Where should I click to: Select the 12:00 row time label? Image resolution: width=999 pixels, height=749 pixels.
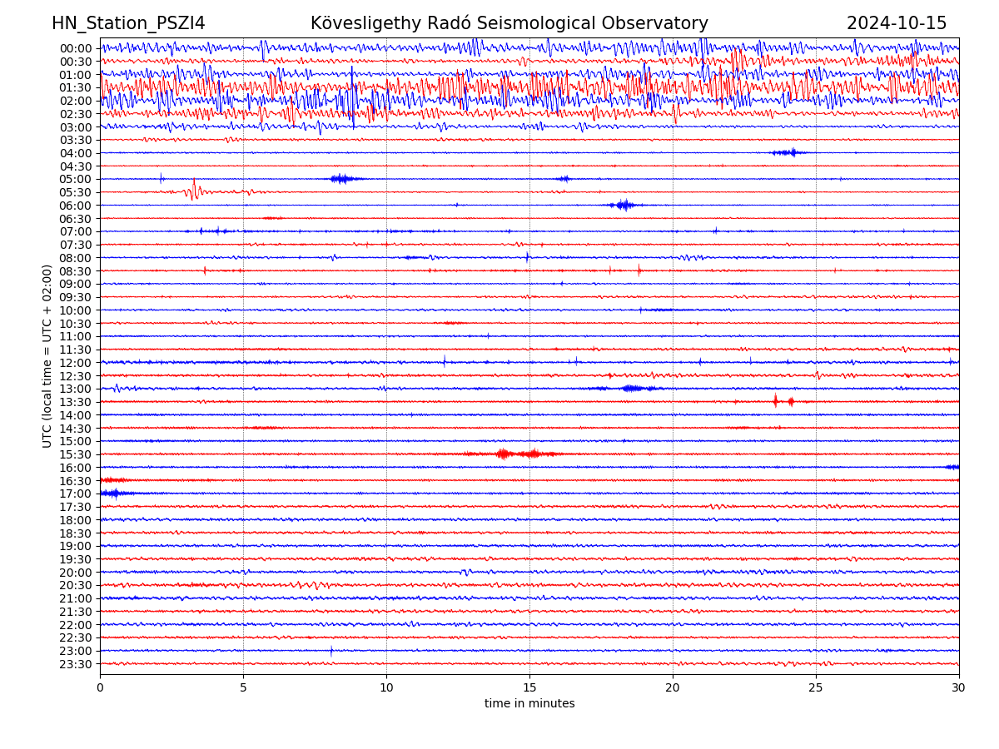coord(76,363)
